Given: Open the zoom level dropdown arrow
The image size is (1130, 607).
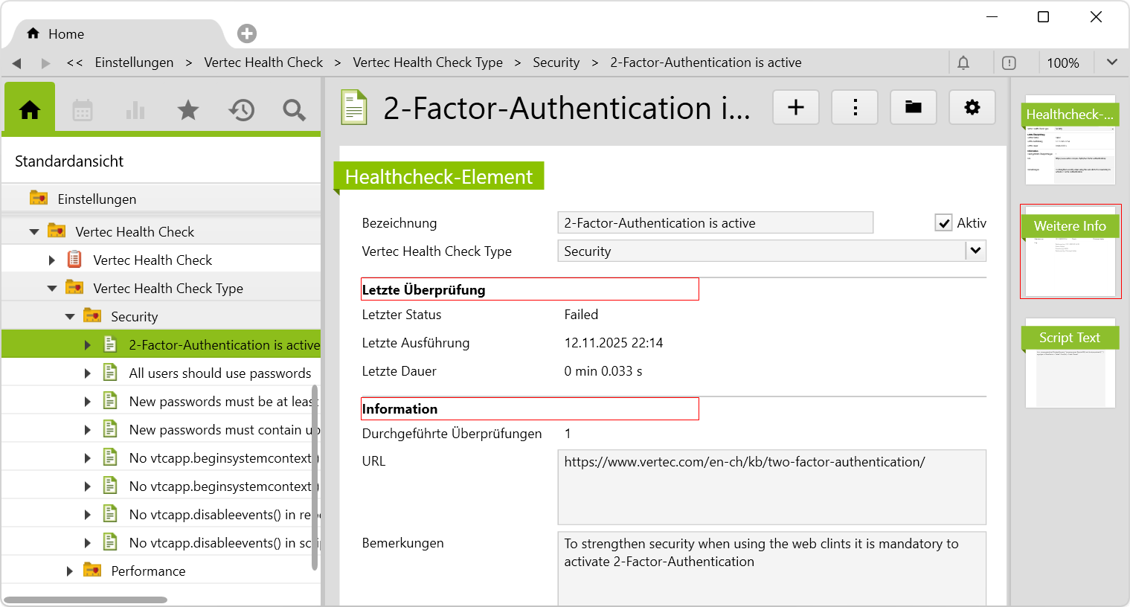Looking at the screenshot, I should (x=1111, y=62).
